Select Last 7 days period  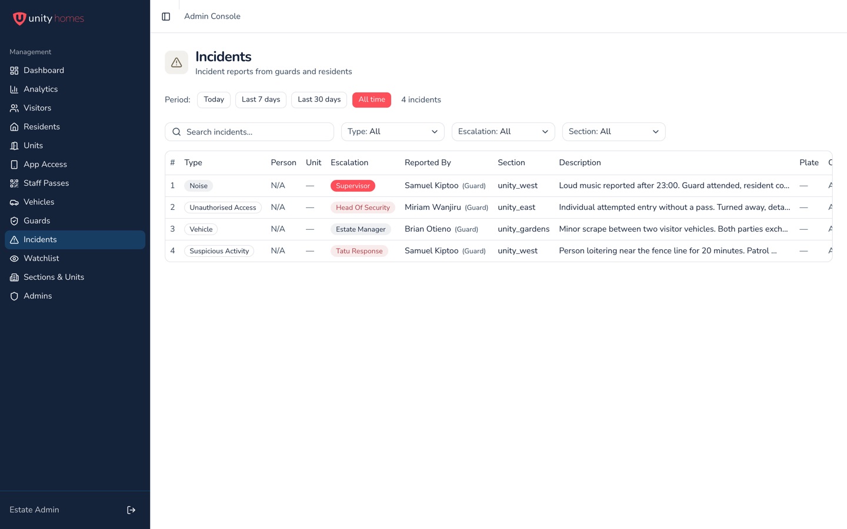pos(261,100)
